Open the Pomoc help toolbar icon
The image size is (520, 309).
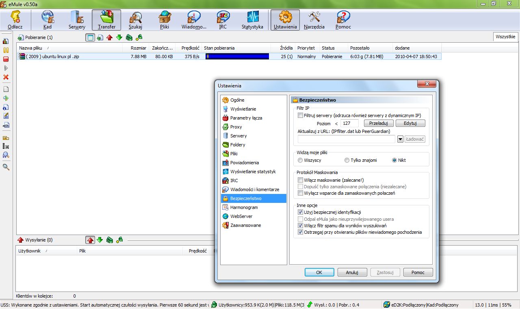coord(343,20)
